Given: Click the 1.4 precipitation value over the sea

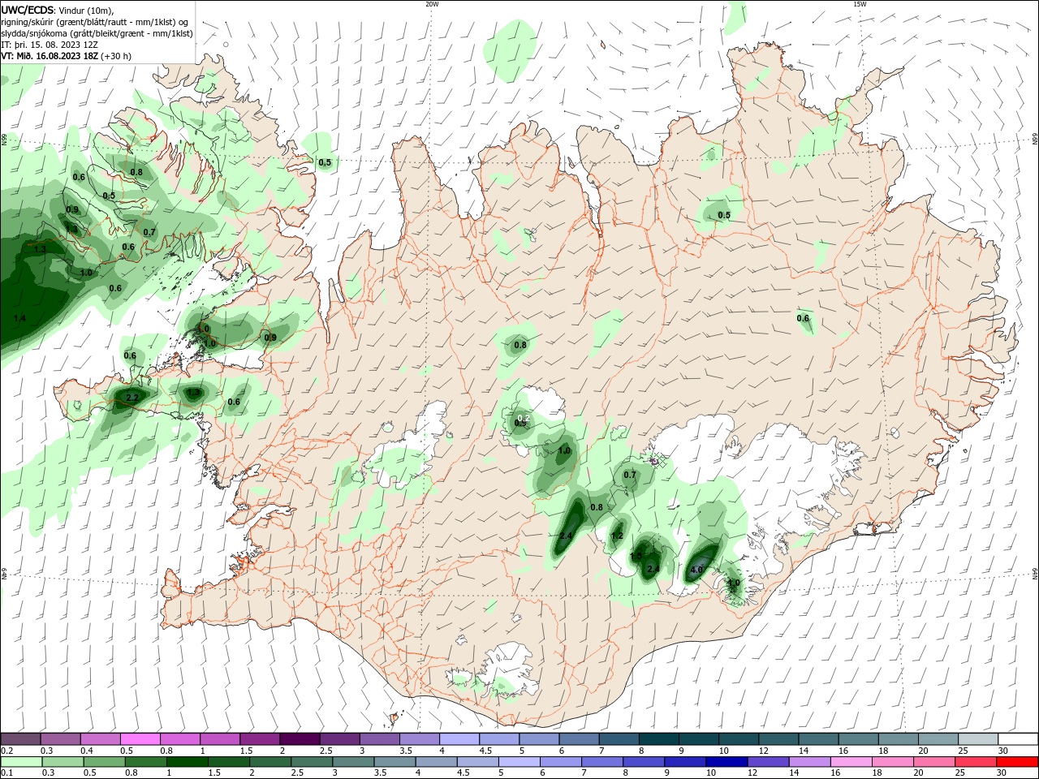Looking at the screenshot, I should 19,319.
